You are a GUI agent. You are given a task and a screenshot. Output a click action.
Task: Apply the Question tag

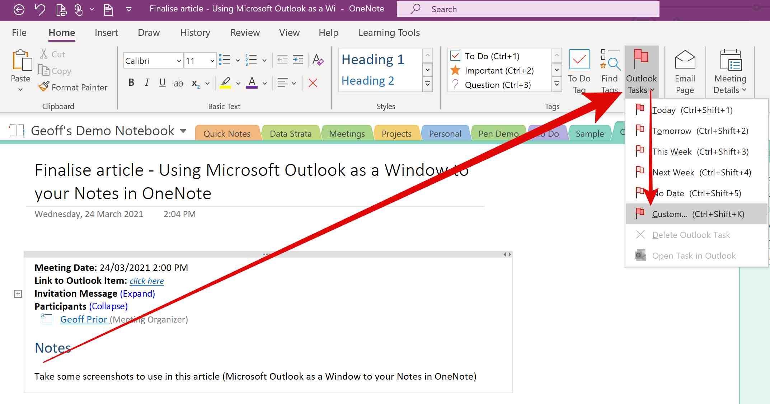490,85
